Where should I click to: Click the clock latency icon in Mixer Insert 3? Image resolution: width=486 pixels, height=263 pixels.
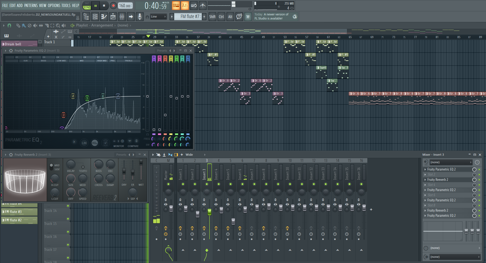click(477, 162)
